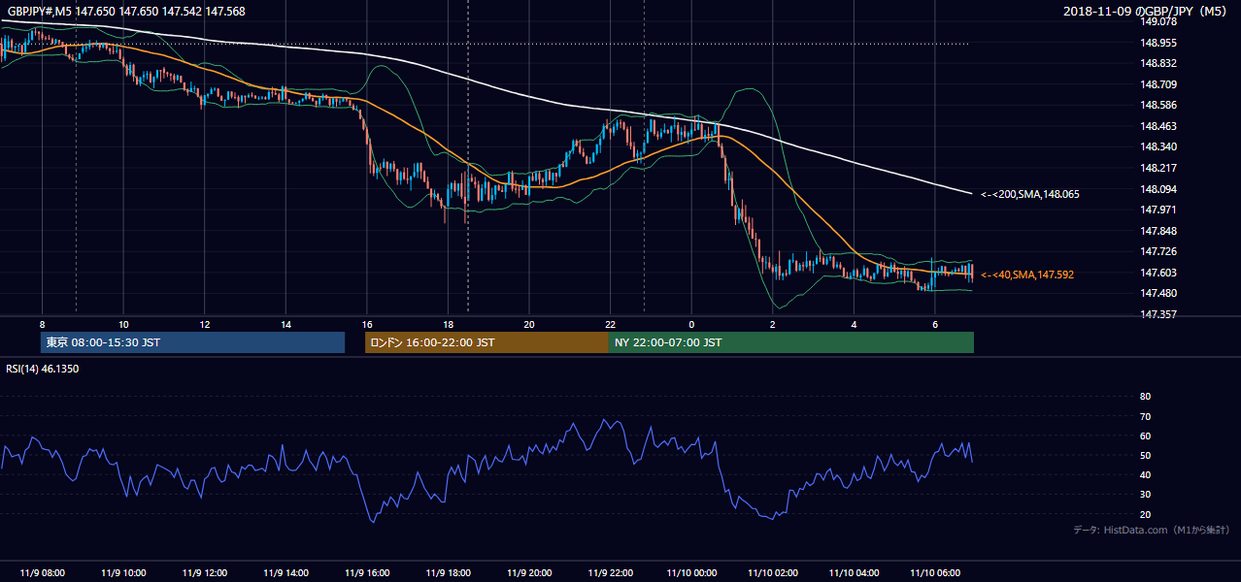
Task: Click hour tick 22 under the price chart
Action: pos(611,324)
